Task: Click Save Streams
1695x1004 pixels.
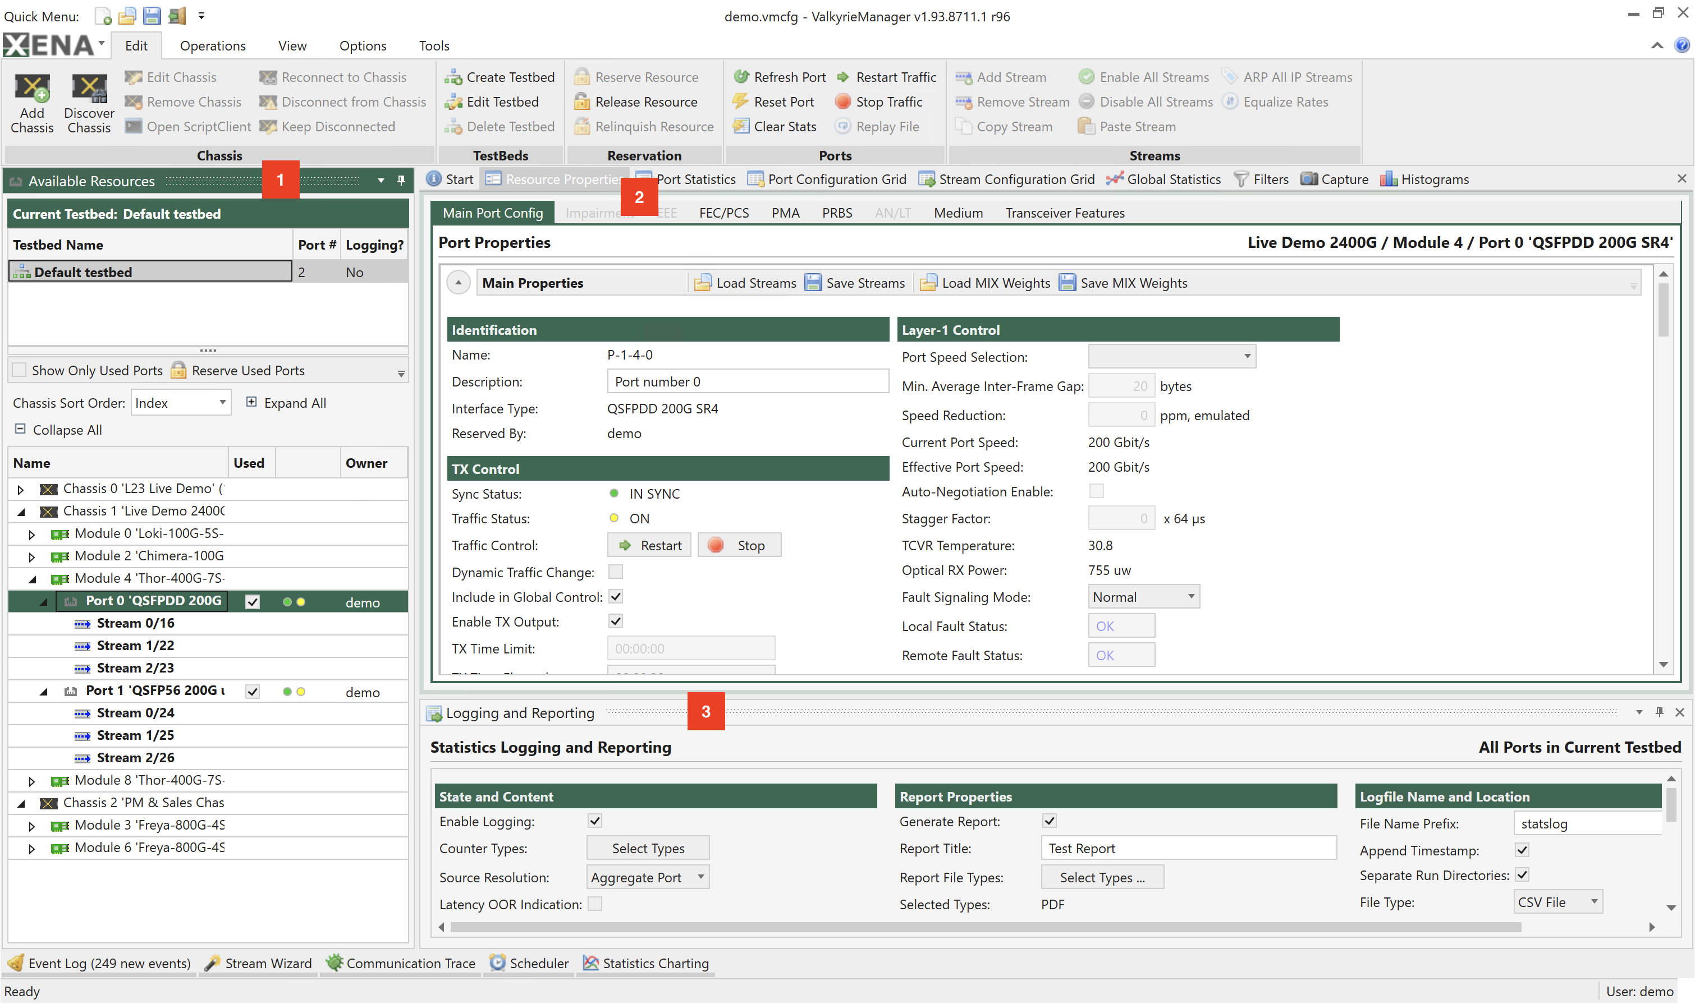Action: 854,283
